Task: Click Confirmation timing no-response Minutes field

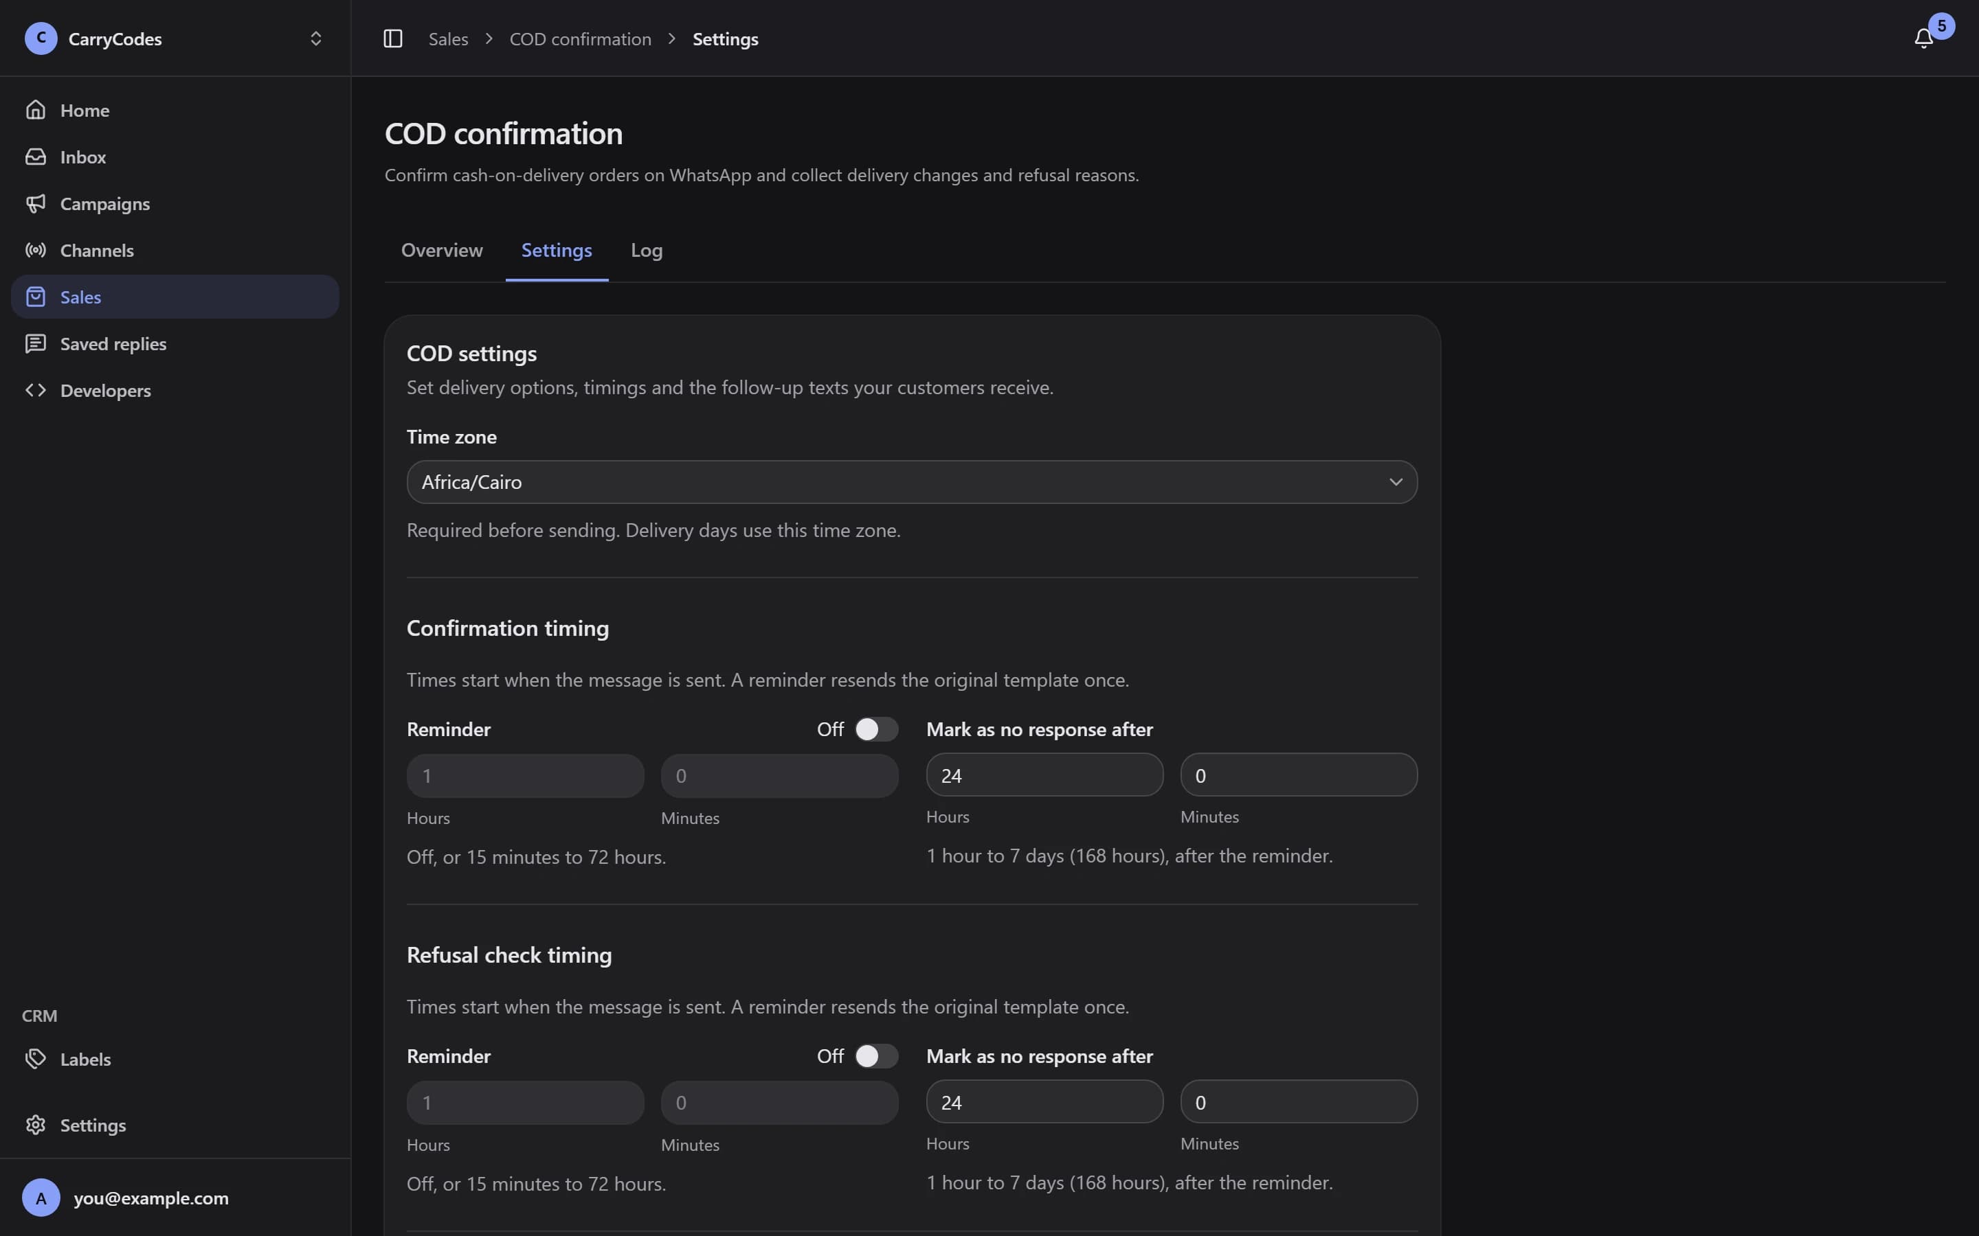Action: pos(1299,775)
